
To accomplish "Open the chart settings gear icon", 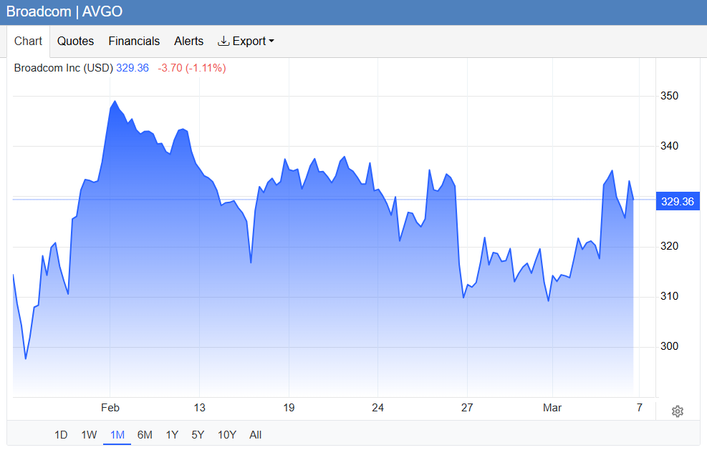I will pos(678,411).
